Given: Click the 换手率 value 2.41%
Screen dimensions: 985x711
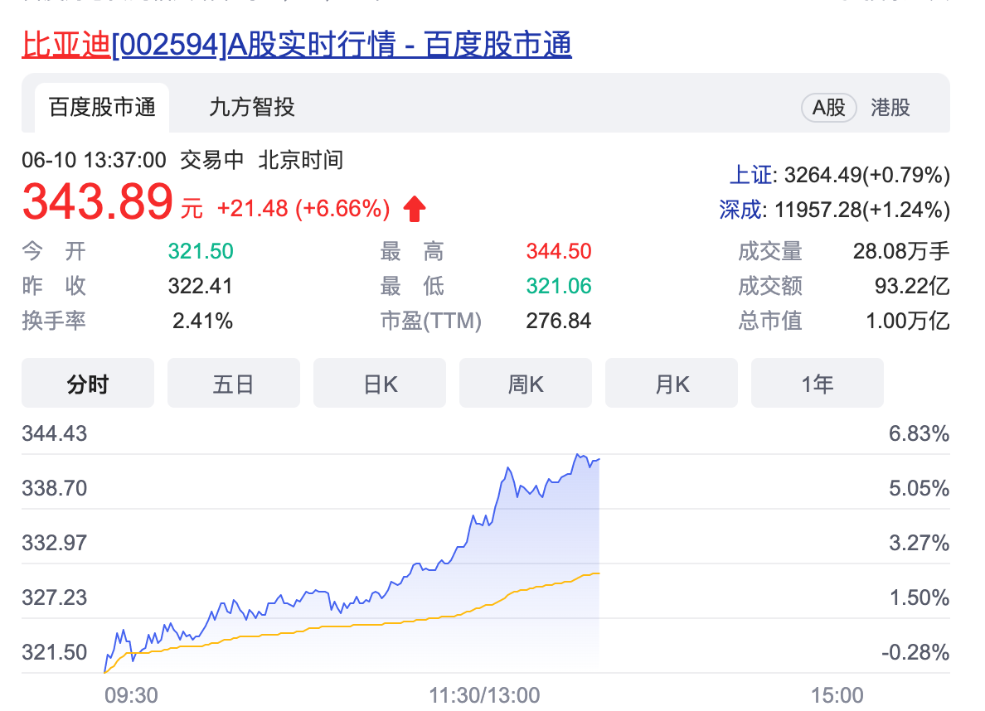Looking at the screenshot, I should point(202,321).
